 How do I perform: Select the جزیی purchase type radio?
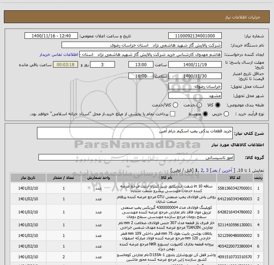click(x=226, y=114)
